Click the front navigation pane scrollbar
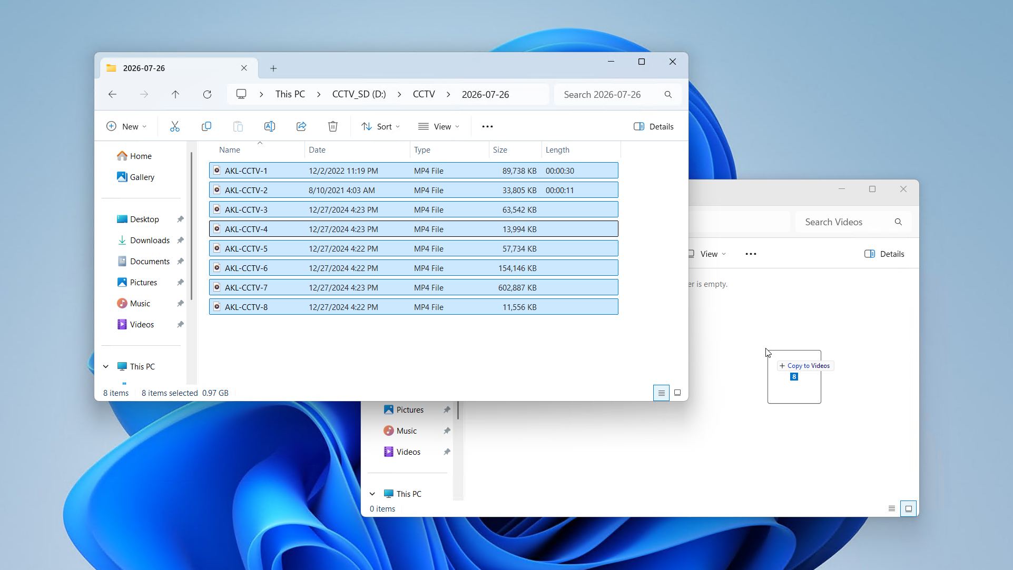Image resolution: width=1013 pixels, height=570 pixels. [192, 226]
